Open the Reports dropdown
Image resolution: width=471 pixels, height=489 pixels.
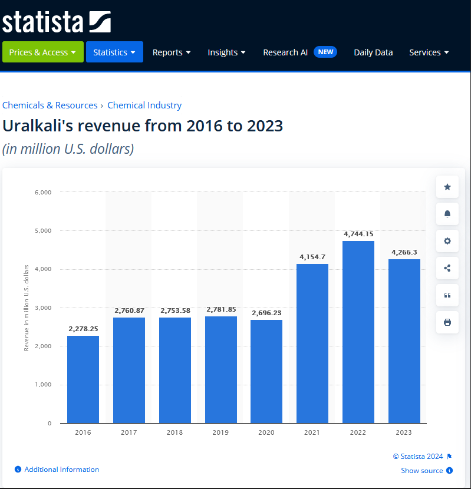tap(172, 52)
